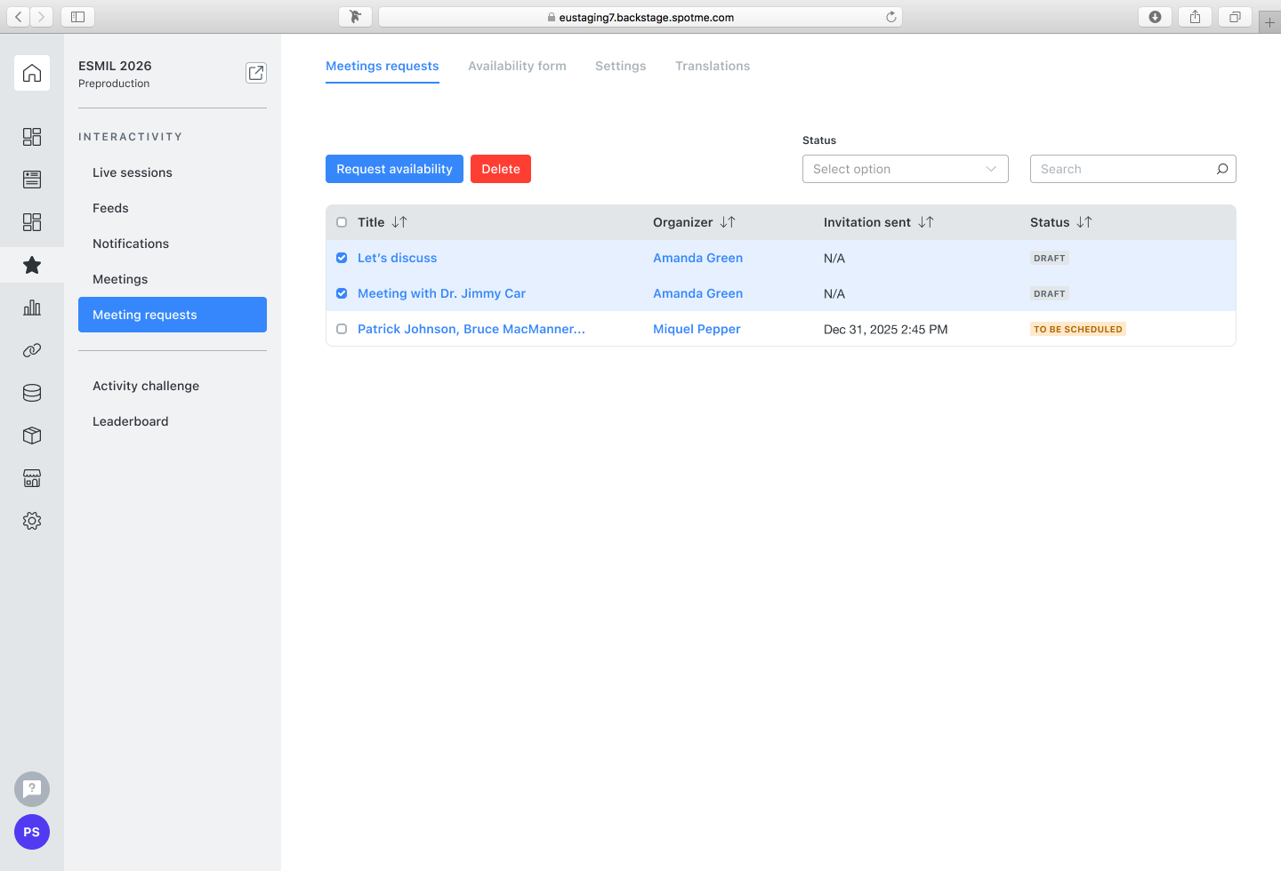Click the Safari URL address bar
Image resolution: width=1281 pixels, height=871 pixels.
(640, 17)
